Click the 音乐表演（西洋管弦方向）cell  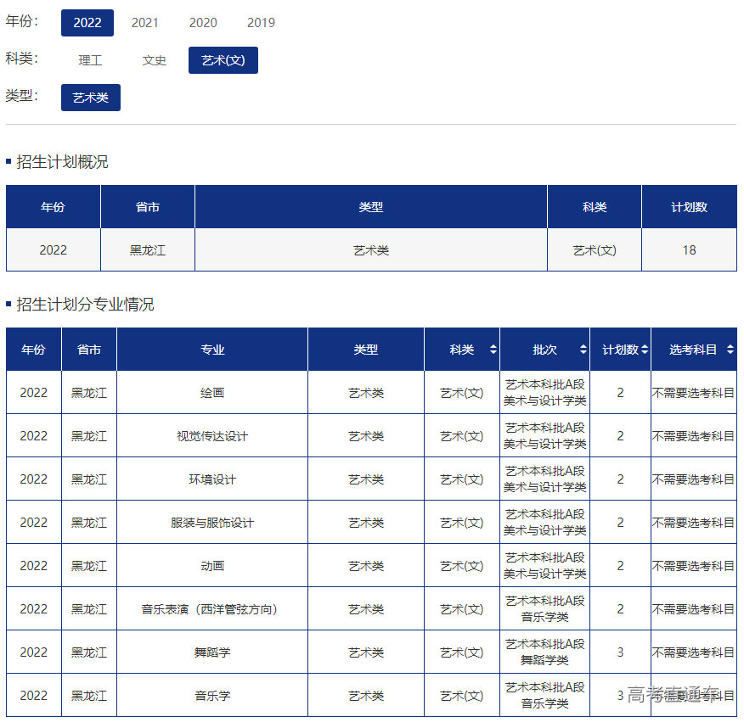[x=212, y=609]
